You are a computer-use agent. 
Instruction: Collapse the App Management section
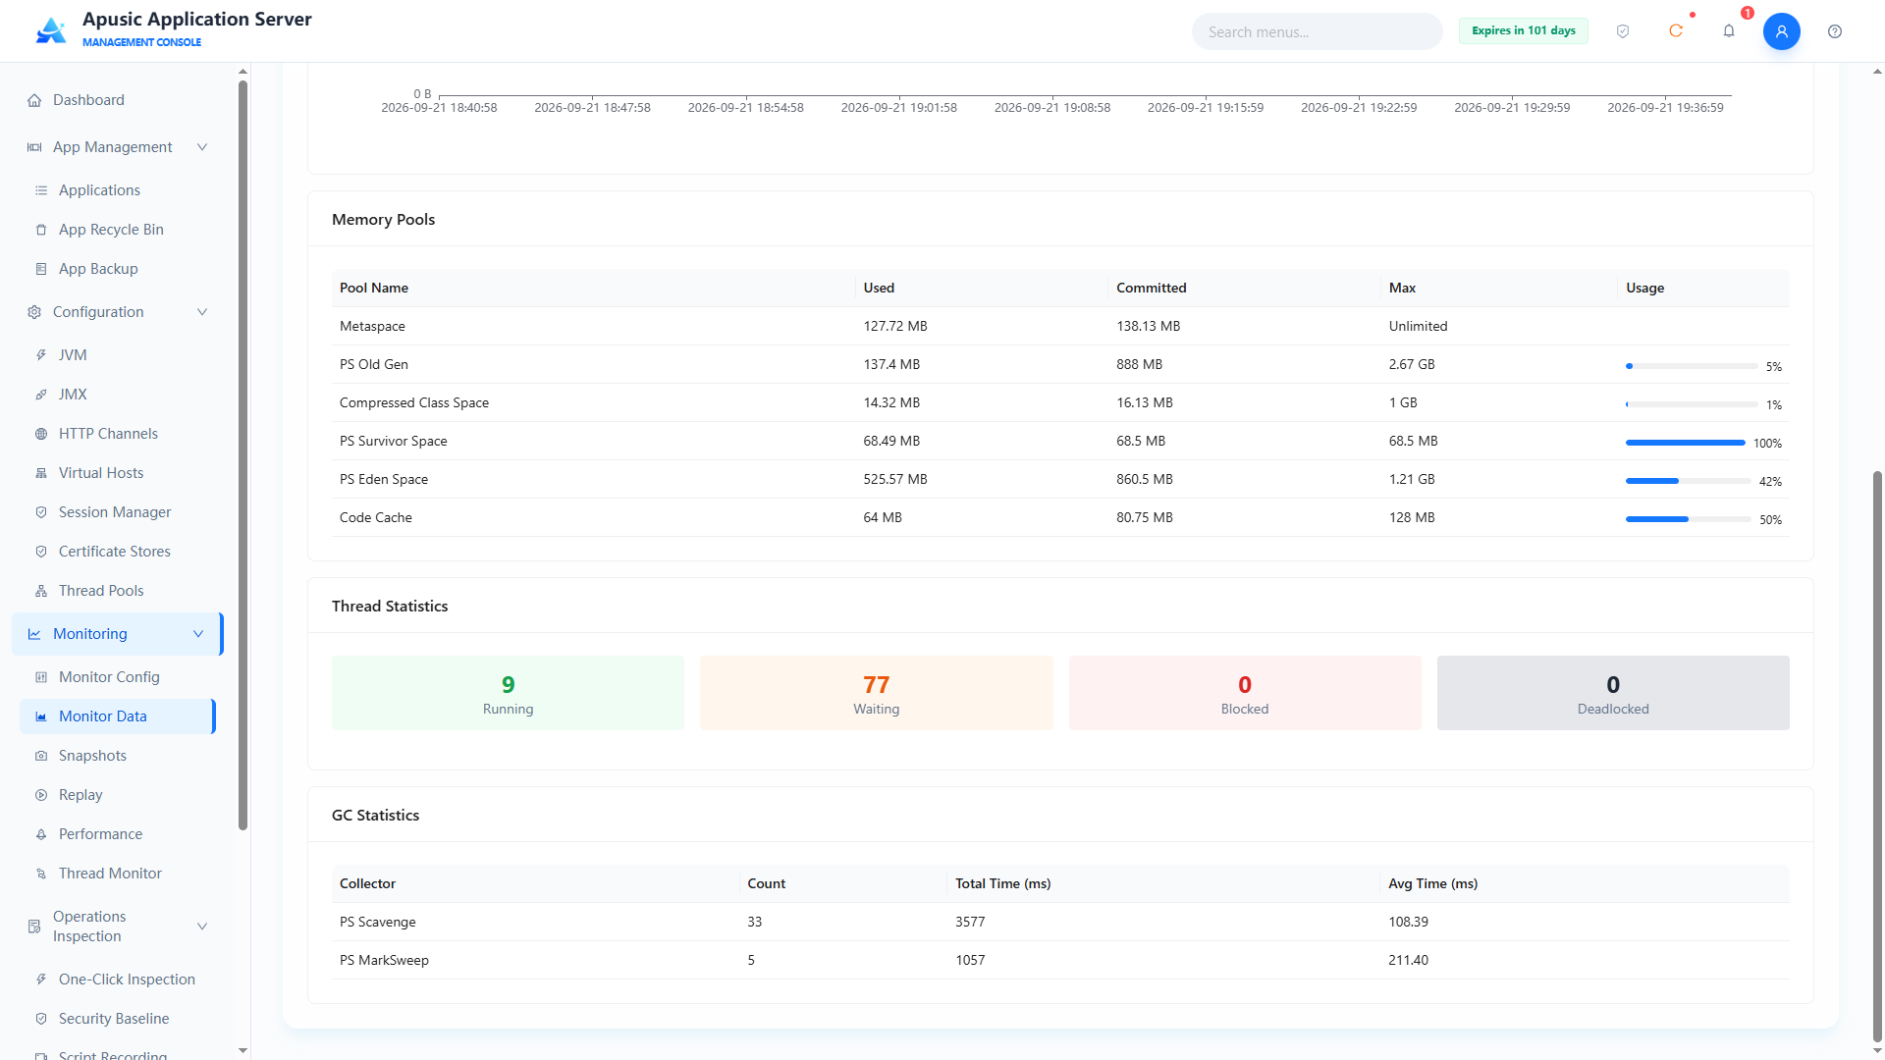point(202,147)
